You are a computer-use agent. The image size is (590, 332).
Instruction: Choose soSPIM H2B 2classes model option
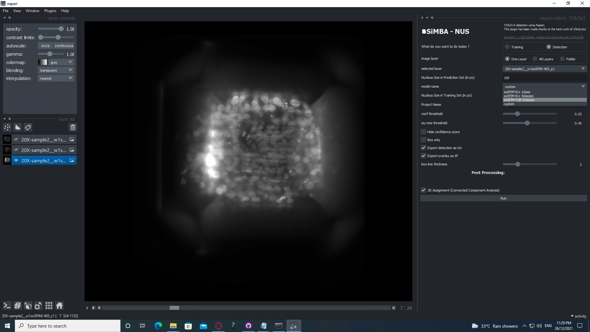[519, 100]
